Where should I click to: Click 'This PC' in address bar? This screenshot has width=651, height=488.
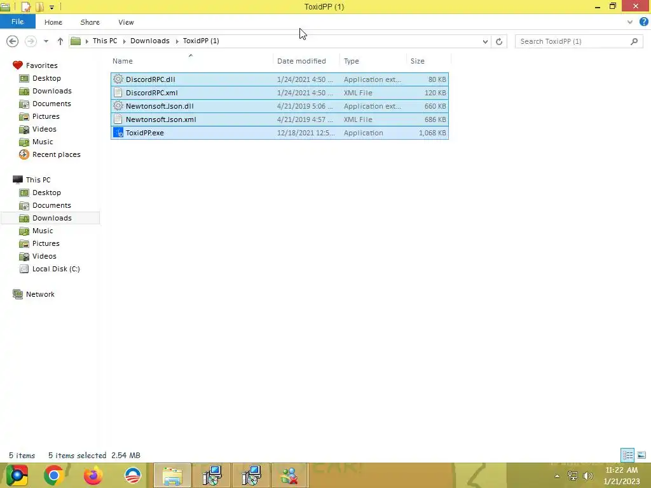105,41
